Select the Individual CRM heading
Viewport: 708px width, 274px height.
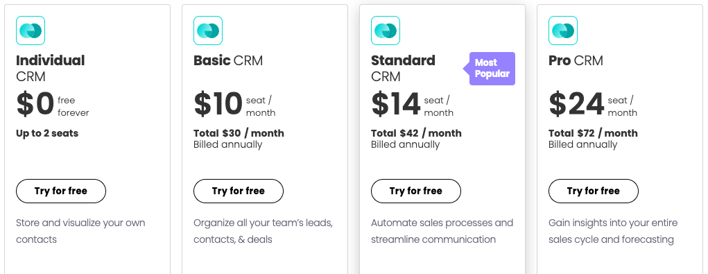(50, 68)
